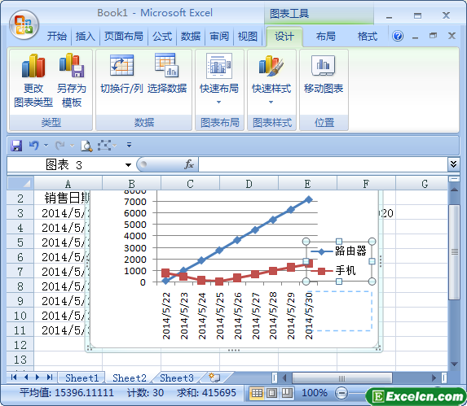Select the Sheet1 tab
The width and height of the screenshot is (467, 406).
(82, 378)
